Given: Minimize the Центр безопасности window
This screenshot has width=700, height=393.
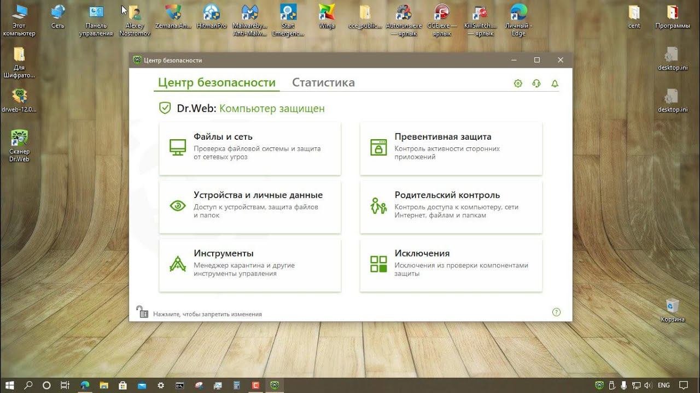Looking at the screenshot, I should point(514,60).
